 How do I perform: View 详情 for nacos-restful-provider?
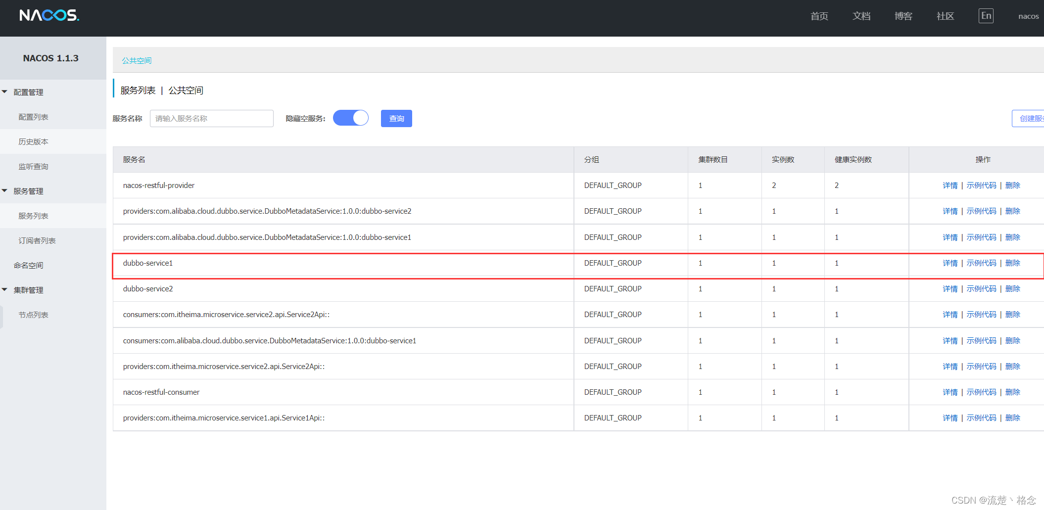pos(950,185)
